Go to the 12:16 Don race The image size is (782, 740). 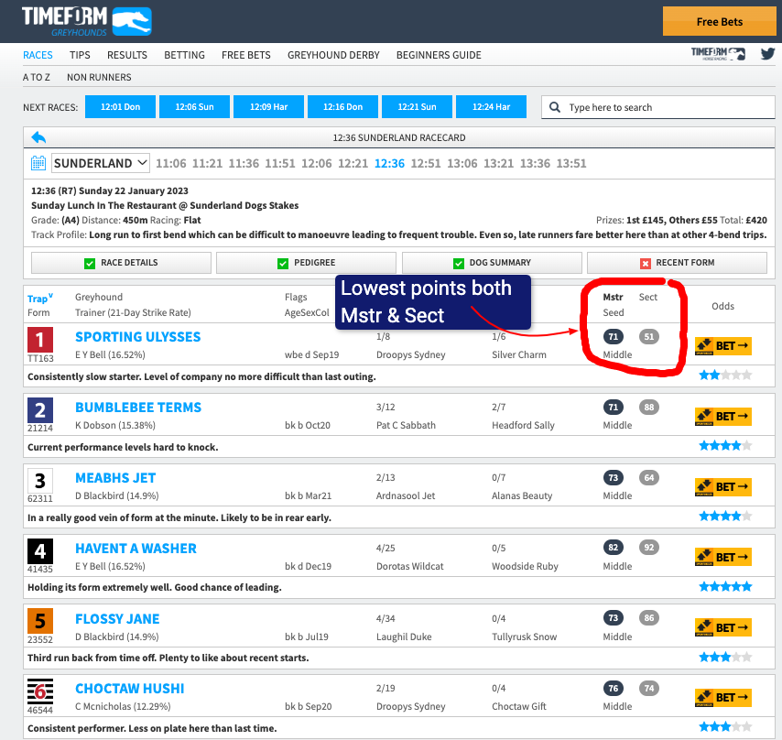(x=342, y=107)
